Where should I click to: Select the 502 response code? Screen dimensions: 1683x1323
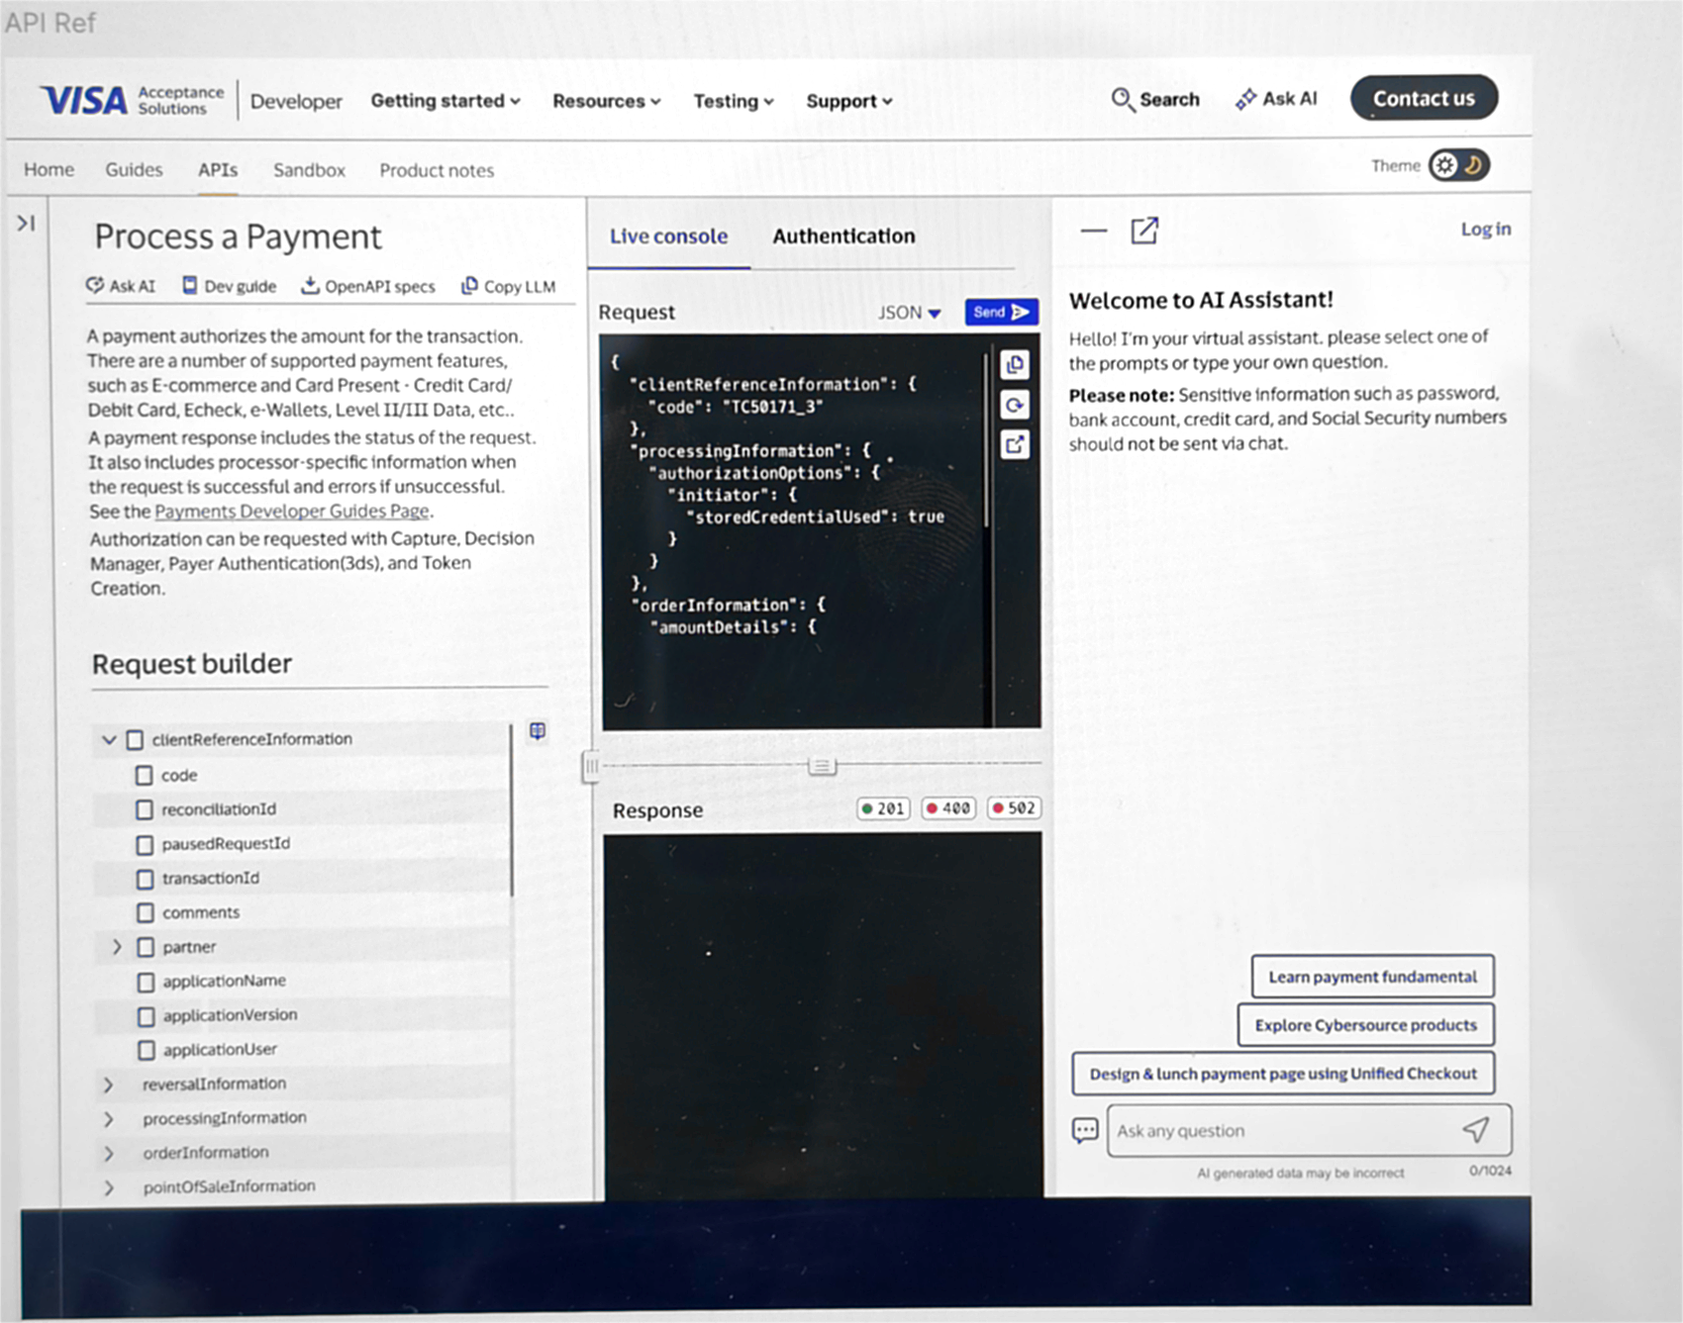pyautogui.click(x=1015, y=808)
